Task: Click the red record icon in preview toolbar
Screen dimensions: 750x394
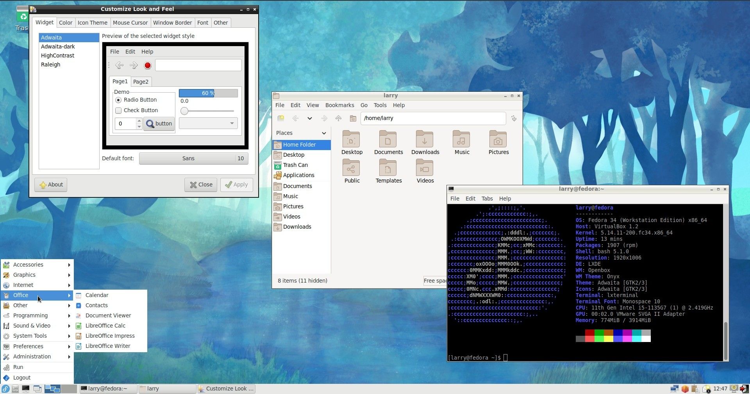Action: pyautogui.click(x=147, y=65)
